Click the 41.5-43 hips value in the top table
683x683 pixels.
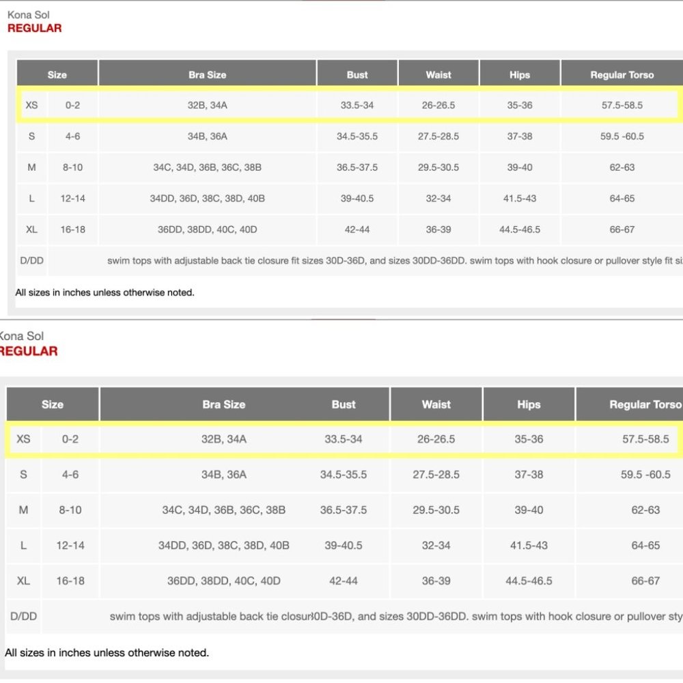519,199
